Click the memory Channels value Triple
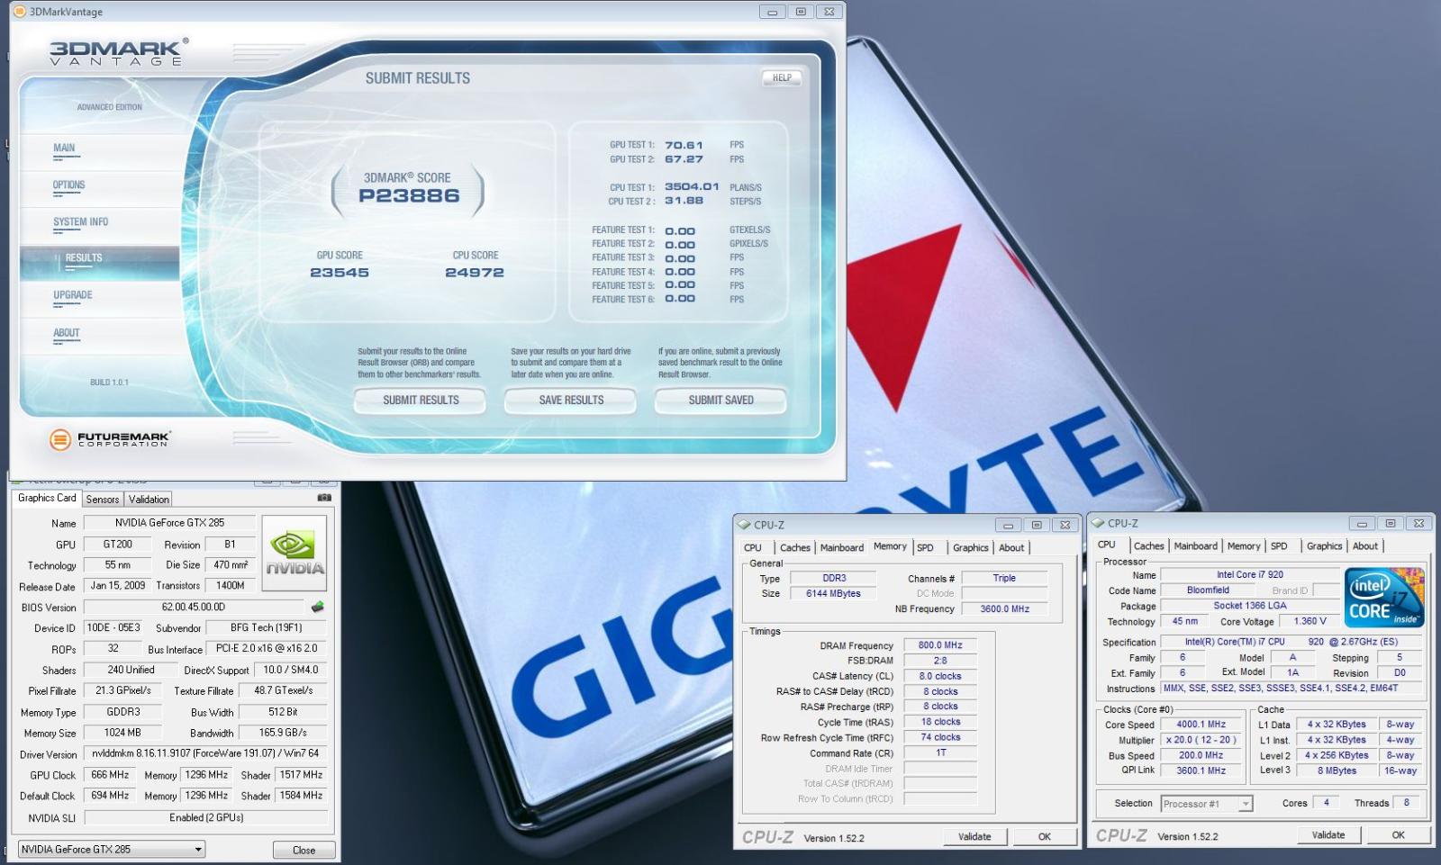The width and height of the screenshot is (1441, 865). (1004, 578)
